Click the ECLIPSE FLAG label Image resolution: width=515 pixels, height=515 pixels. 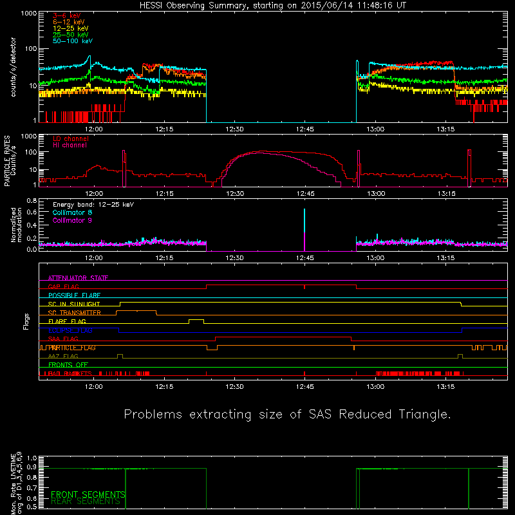[x=70, y=330]
